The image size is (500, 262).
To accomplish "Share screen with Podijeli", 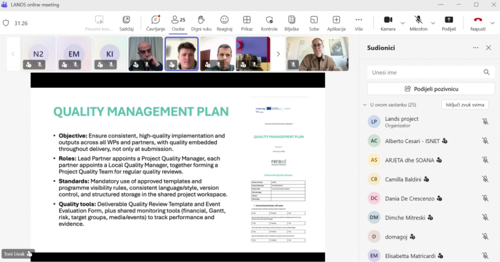I will 449,23.
